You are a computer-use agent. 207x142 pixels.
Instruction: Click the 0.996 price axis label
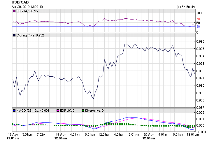tap(200, 41)
